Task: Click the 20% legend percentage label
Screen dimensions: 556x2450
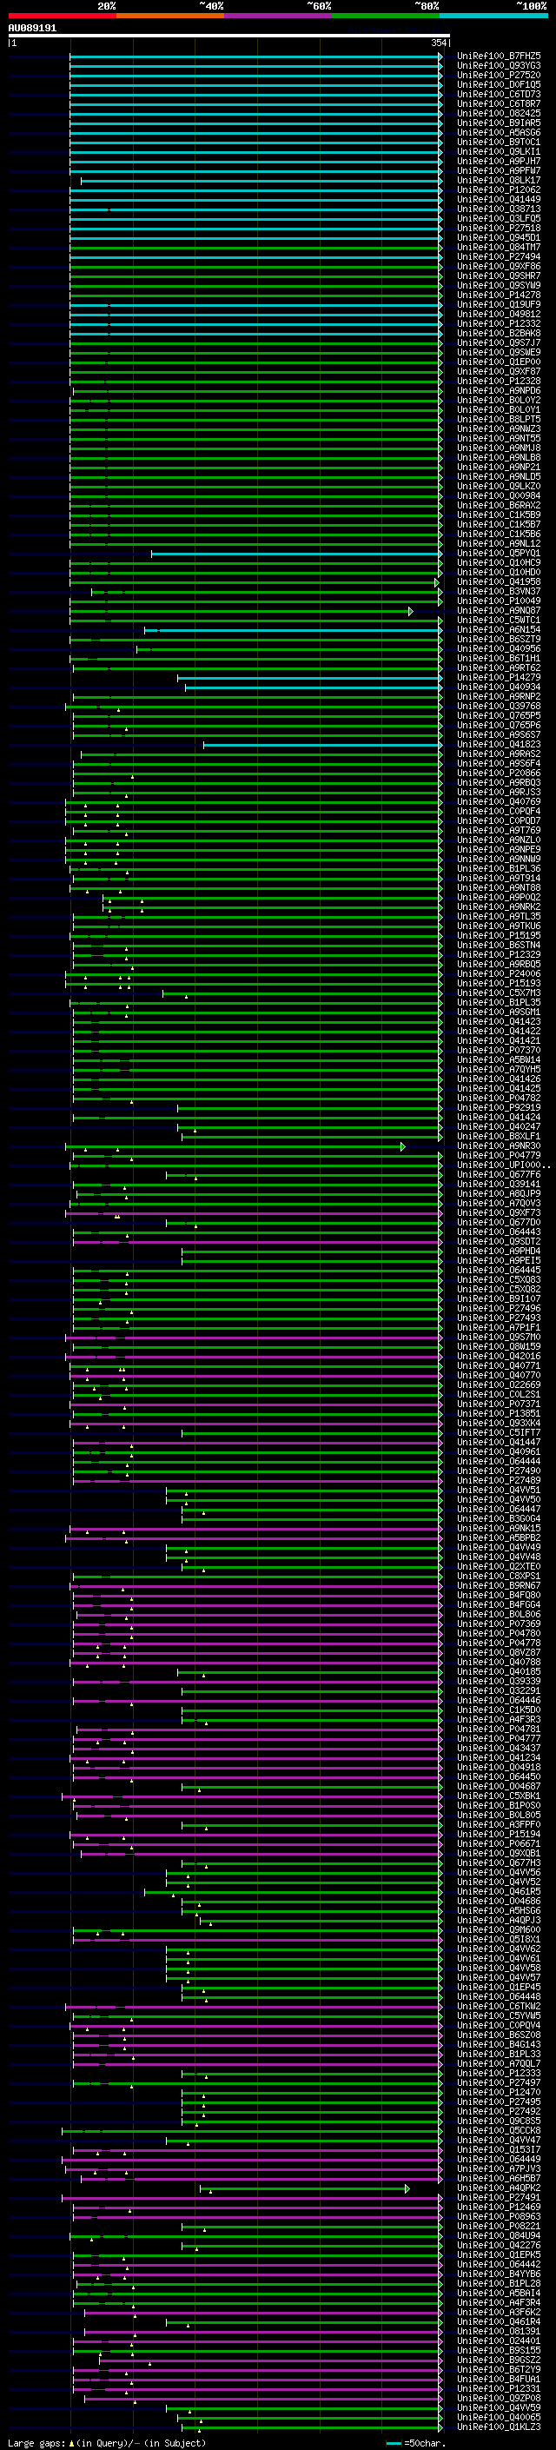Action: point(107,6)
